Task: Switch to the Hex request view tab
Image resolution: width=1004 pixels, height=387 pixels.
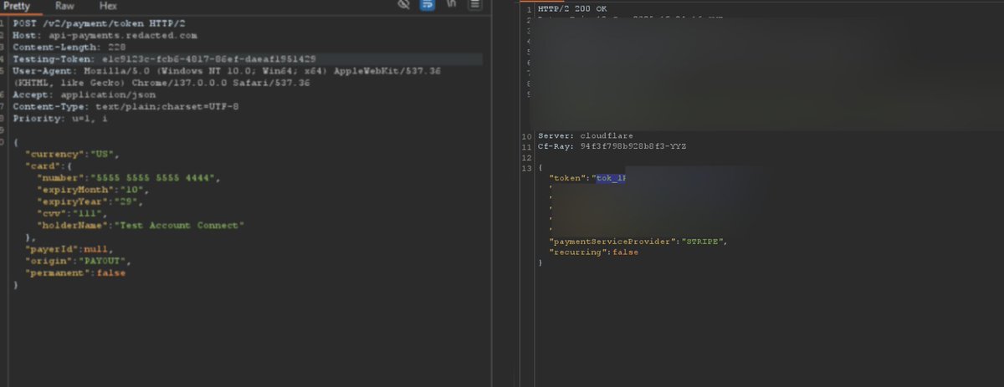Action: (x=108, y=6)
